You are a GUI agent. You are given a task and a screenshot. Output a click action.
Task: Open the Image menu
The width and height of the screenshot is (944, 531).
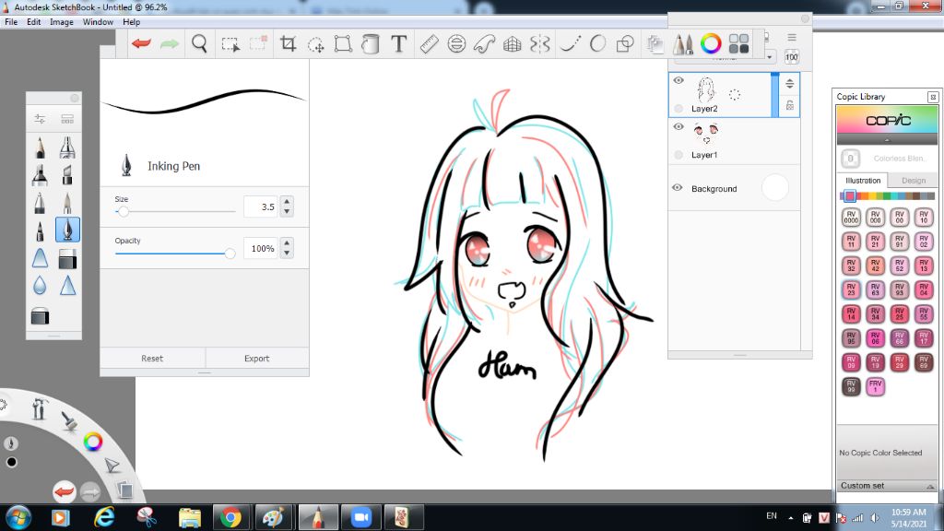(62, 22)
